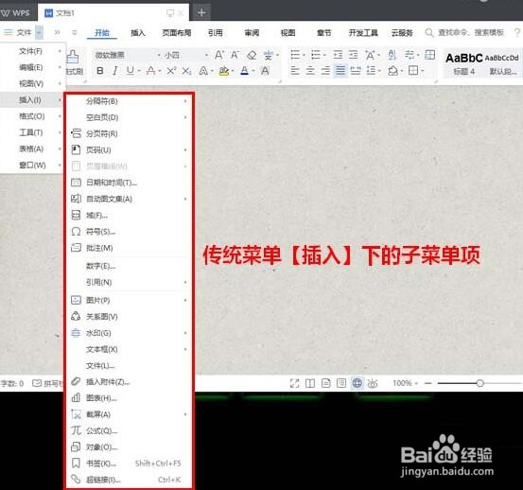Open the font size dropdown
The width and height of the screenshot is (523, 490).
coord(207,55)
